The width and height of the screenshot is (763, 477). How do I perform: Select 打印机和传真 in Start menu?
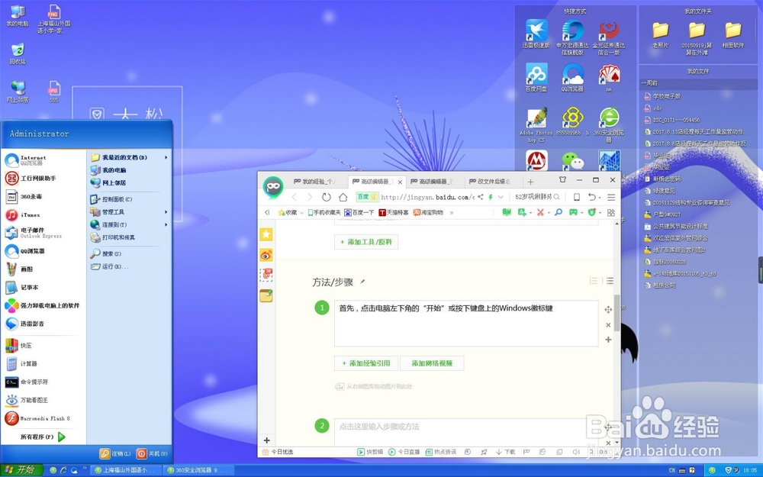(112, 237)
